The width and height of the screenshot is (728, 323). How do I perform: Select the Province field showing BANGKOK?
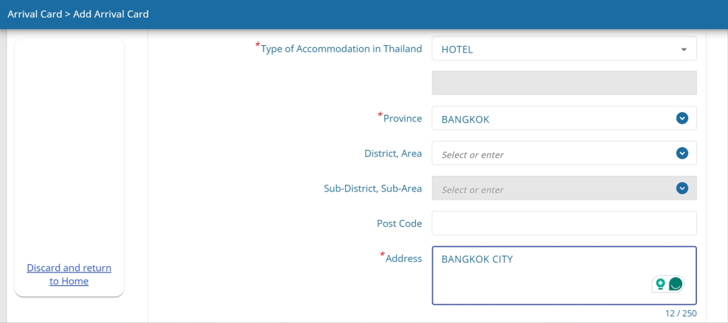(564, 118)
